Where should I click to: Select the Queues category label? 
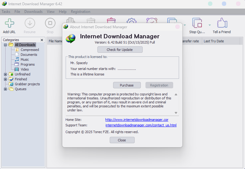[x=20, y=89]
